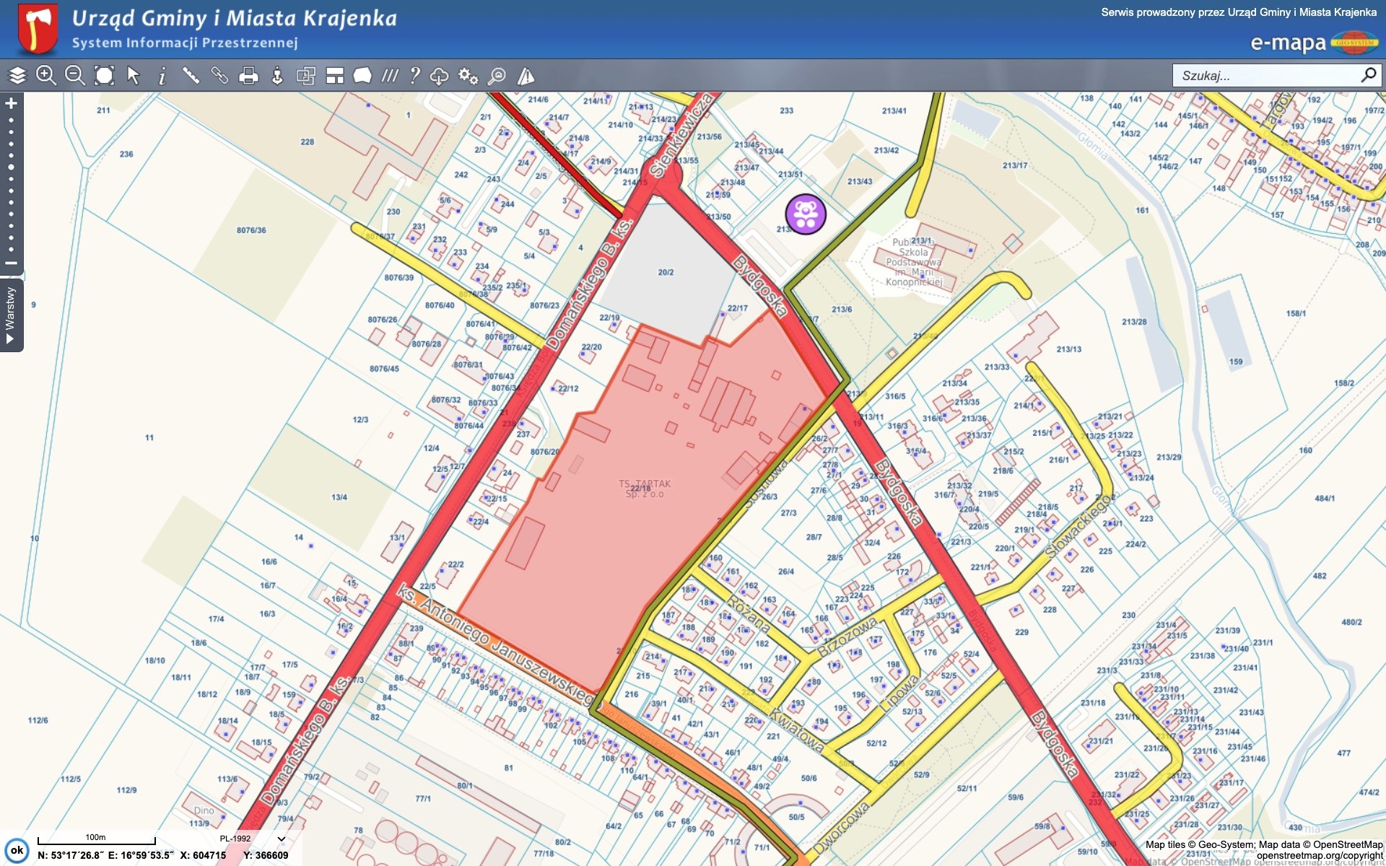The image size is (1386, 866).
Task: Open the openstreetmap.org/copyright link
Action: tap(1319, 855)
